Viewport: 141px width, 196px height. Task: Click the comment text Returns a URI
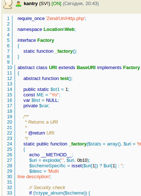coord(43,122)
